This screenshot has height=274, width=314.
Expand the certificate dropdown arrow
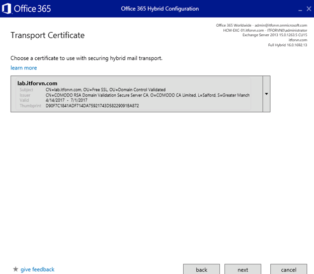266,94
